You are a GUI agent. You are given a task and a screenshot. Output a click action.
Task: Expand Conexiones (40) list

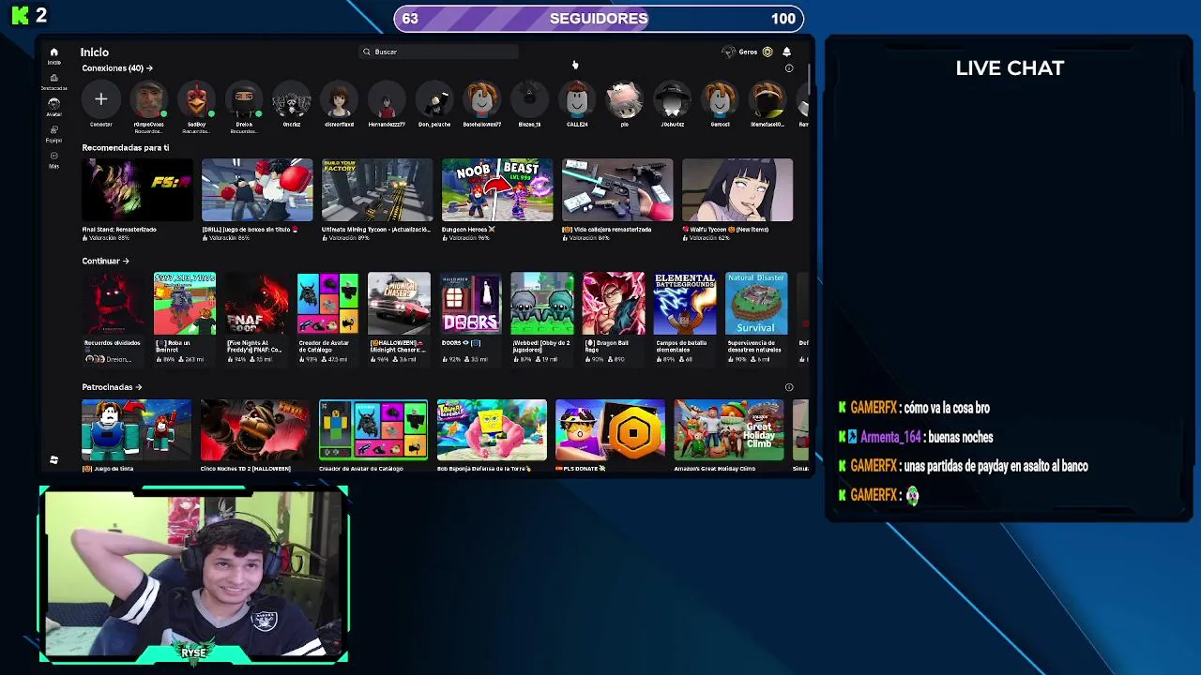(117, 68)
